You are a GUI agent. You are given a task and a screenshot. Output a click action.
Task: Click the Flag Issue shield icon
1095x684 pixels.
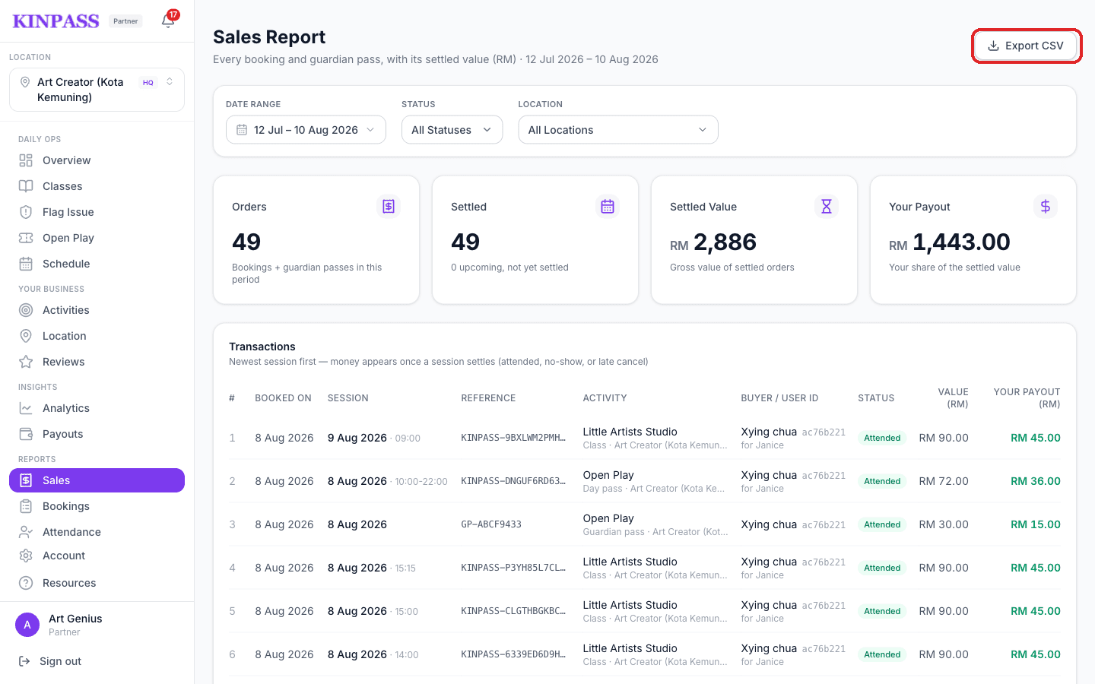pyautogui.click(x=26, y=212)
